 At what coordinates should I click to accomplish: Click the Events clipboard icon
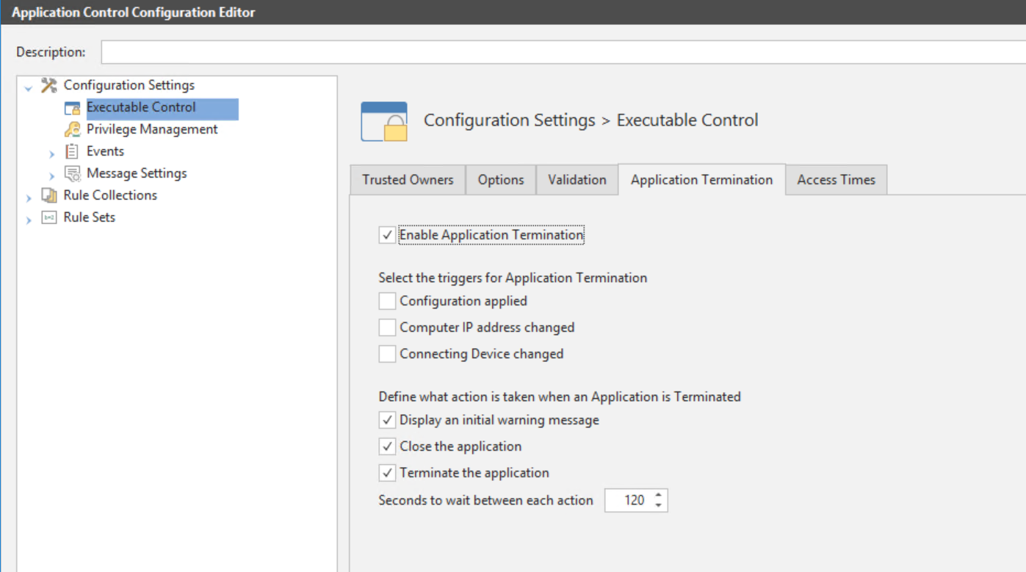coord(72,151)
